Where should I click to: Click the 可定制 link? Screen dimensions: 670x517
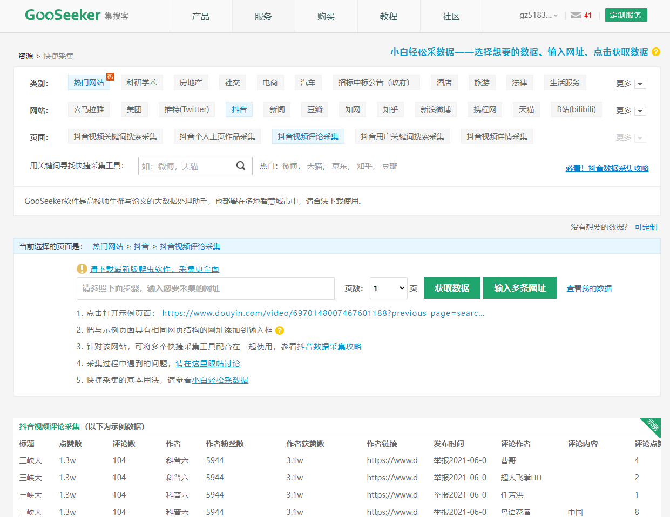646,227
